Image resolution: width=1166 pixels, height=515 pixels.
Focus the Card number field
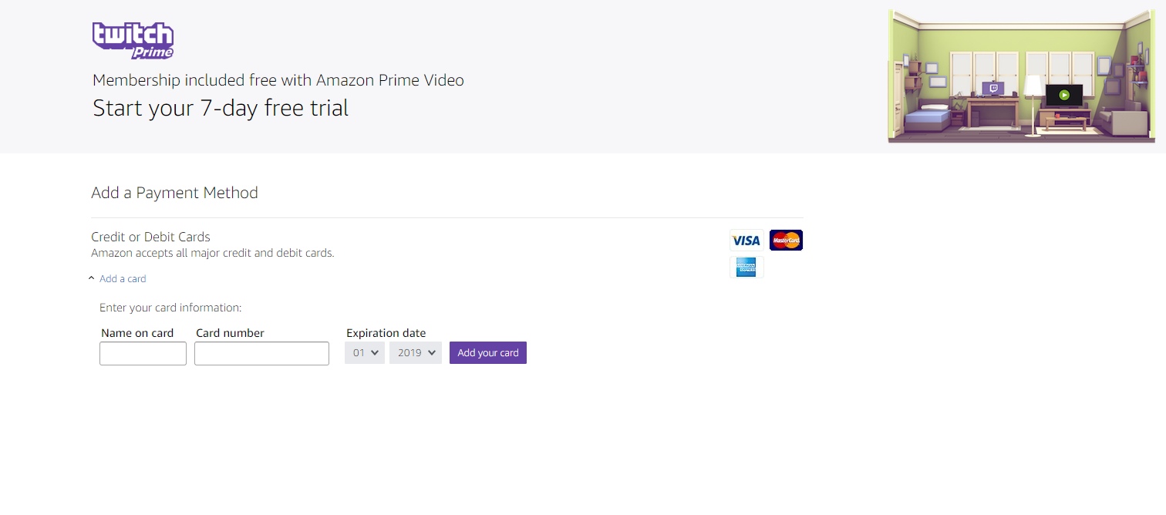click(261, 354)
